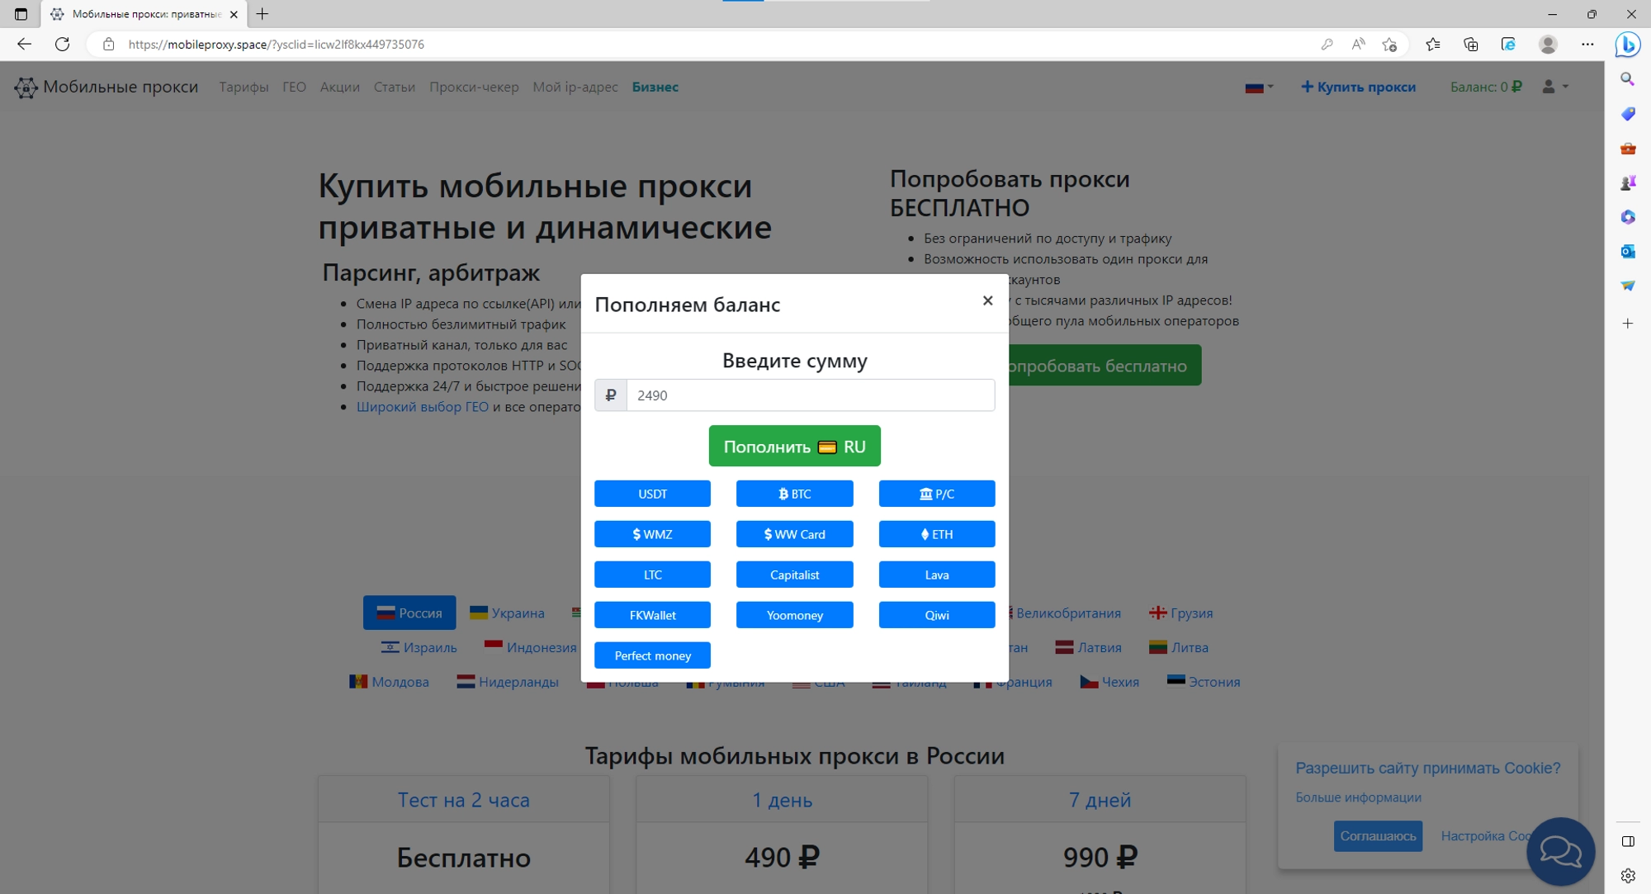
Task: Click the green Пополнить RU button
Action: click(793, 446)
